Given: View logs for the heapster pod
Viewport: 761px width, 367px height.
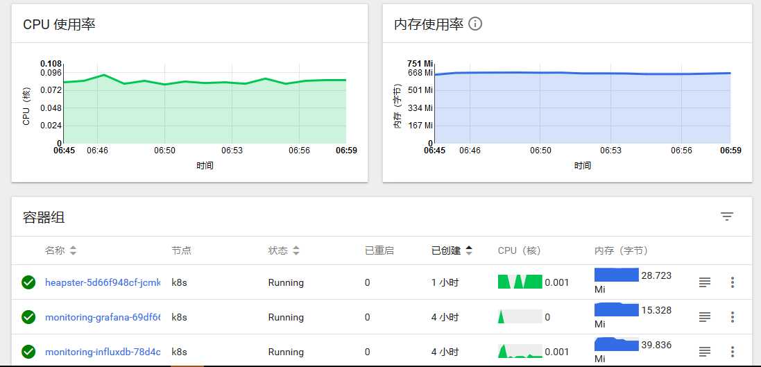Looking at the screenshot, I should tap(705, 282).
